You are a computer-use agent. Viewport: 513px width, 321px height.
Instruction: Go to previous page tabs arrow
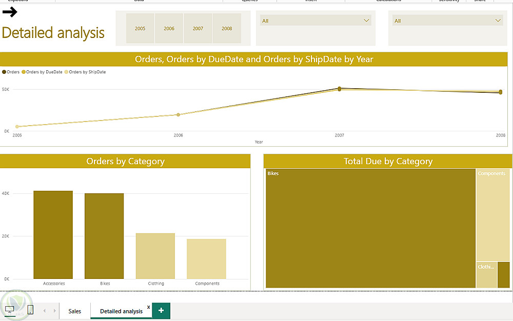[45, 311]
